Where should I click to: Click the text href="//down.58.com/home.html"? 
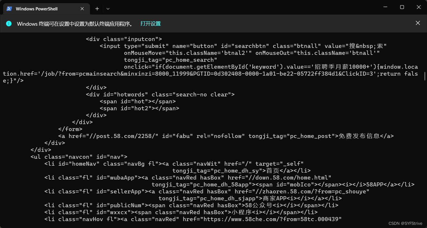tap(280, 177)
